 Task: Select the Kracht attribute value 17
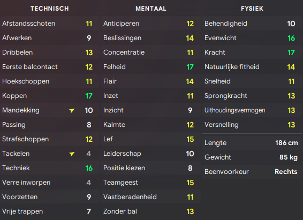click(291, 52)
